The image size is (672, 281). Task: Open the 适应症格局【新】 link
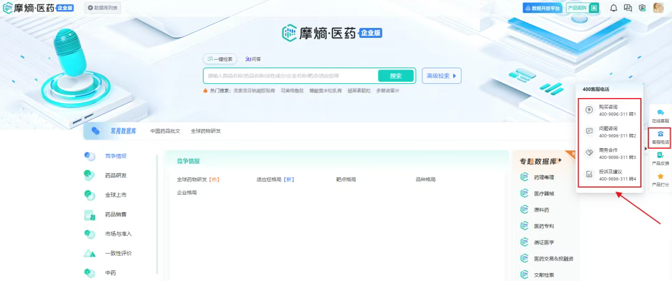275,179
